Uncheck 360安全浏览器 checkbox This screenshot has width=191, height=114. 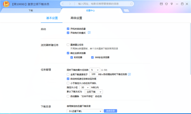pos(92,57)
